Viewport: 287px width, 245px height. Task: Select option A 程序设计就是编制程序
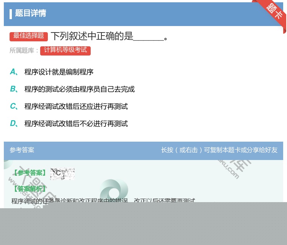(x=52, y=72)
